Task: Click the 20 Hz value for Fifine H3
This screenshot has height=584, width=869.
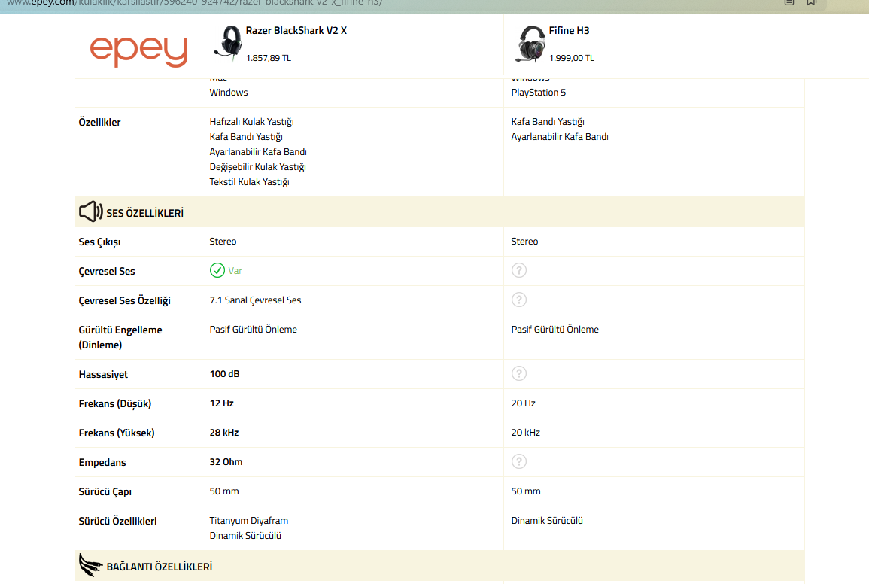Action: [x=523, y=403]
